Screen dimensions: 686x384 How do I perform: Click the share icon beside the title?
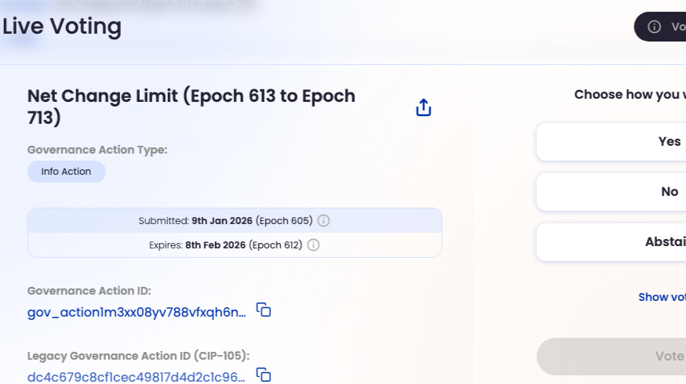[x=424, y=107]
